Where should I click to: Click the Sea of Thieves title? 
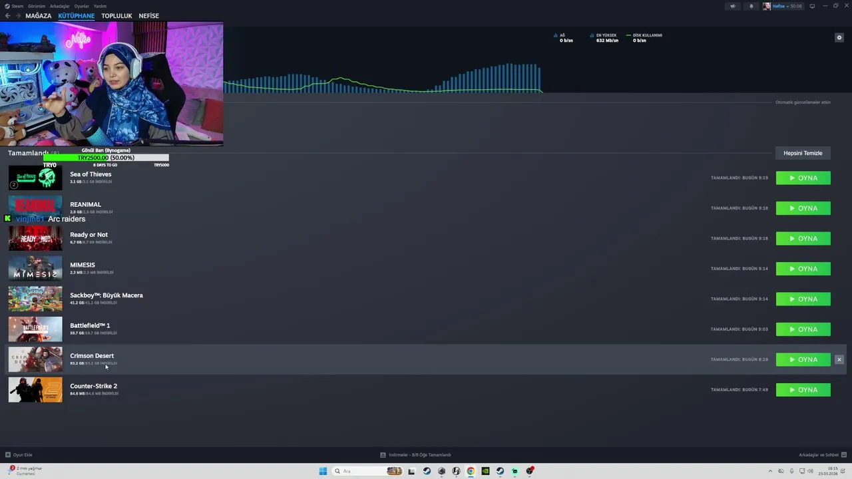[x=91, y=174]
